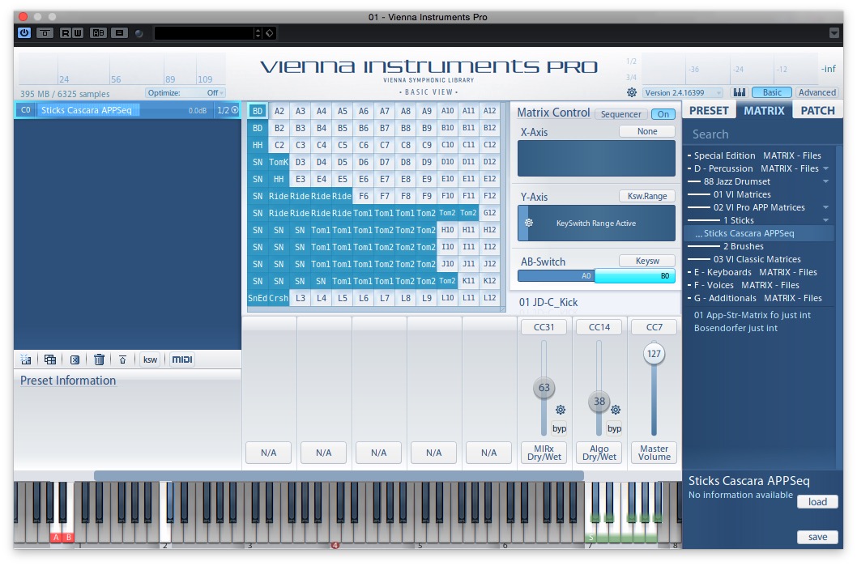
Task: Select AB-Switch B0 side
Action: (635, 276)
